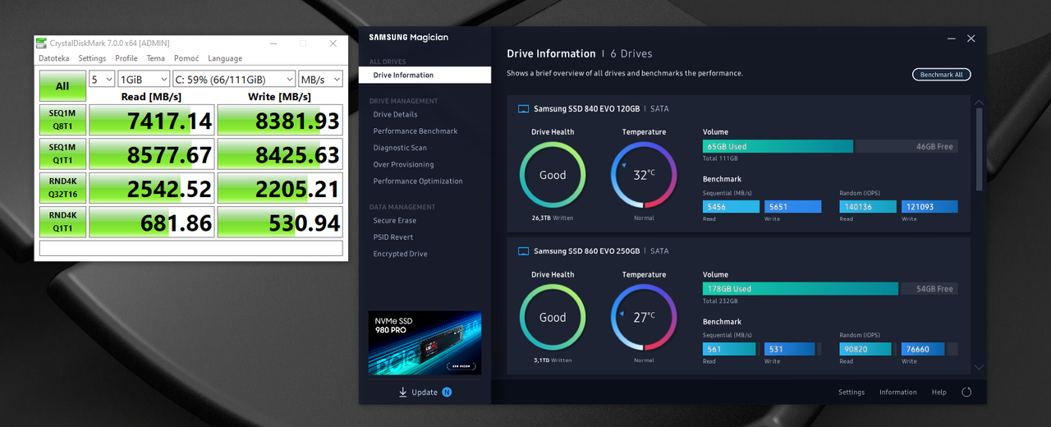The width and height of the screenshot is (1051, 427).
Task: Click the refresh icon beside Help in Magician
Action: pos(966,393)
